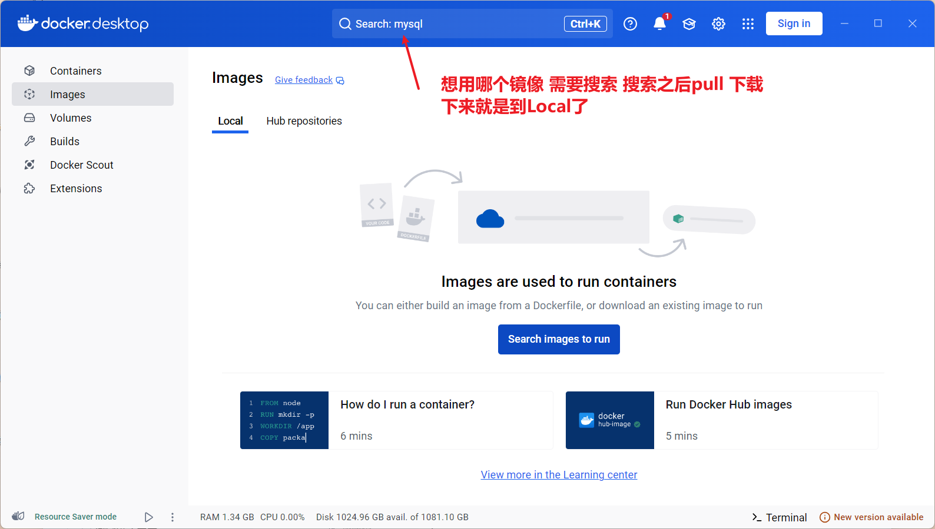This screenshot has height=529, width=935.
Task: Click the Resource Saver whale icon
Action: 18,516
